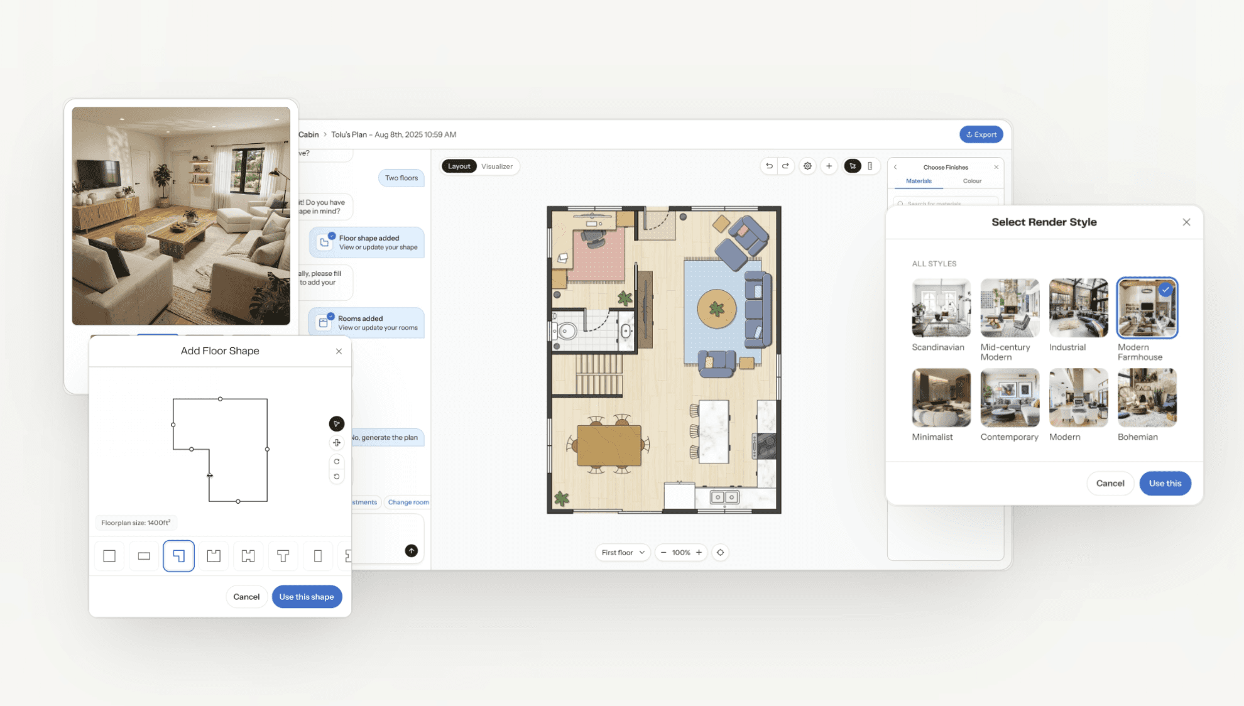Click the living room render thumbnail
1244x706 pixels.
[x=181, y=215]
